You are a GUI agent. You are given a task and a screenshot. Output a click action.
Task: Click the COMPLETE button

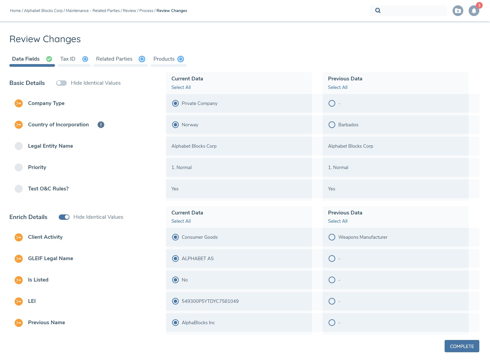click(462, 346)
